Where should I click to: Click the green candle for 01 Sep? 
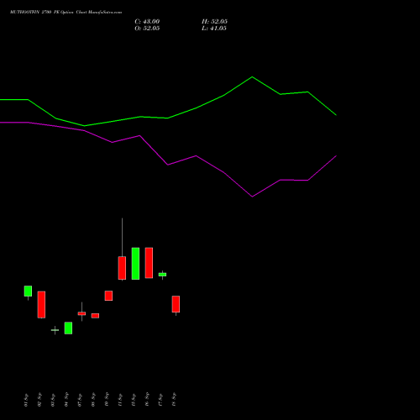[28, 291]
